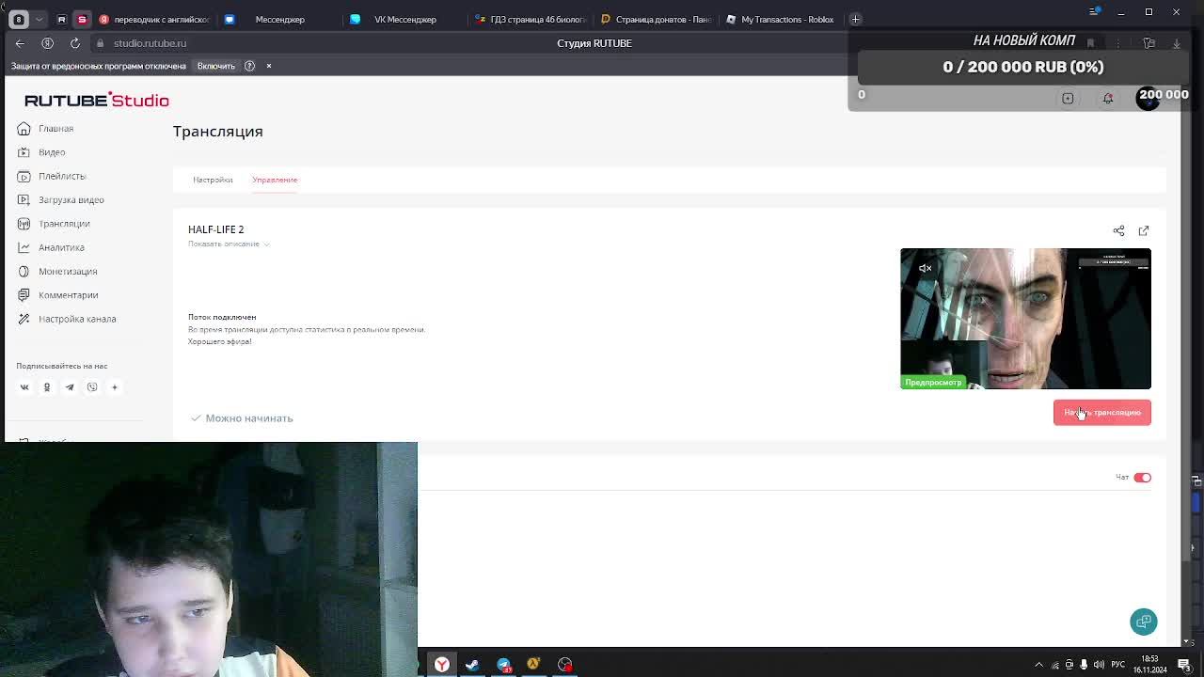This screenshot has height=677, width=1204.
Task: Go back with the browser back arrow
Action: click(x=20, y=43)
